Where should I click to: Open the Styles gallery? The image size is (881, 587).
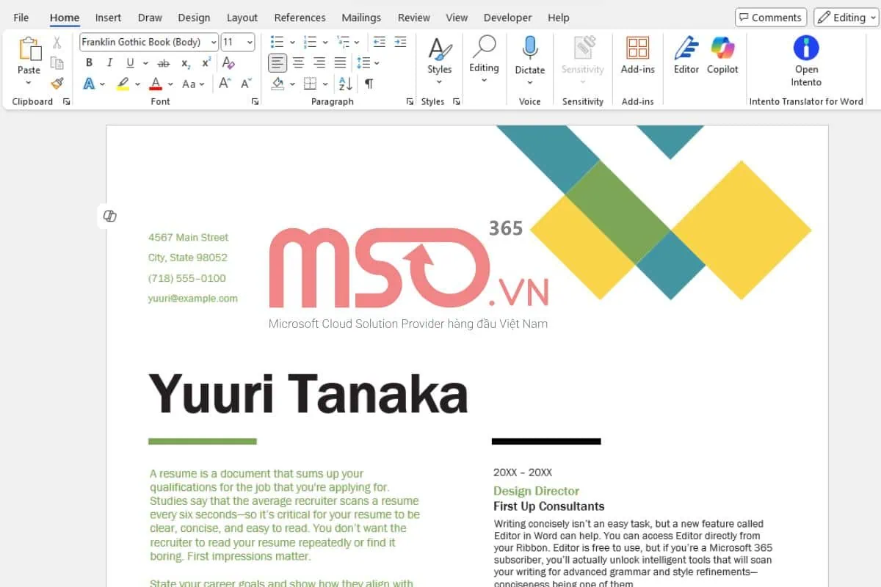pos(439,59)
